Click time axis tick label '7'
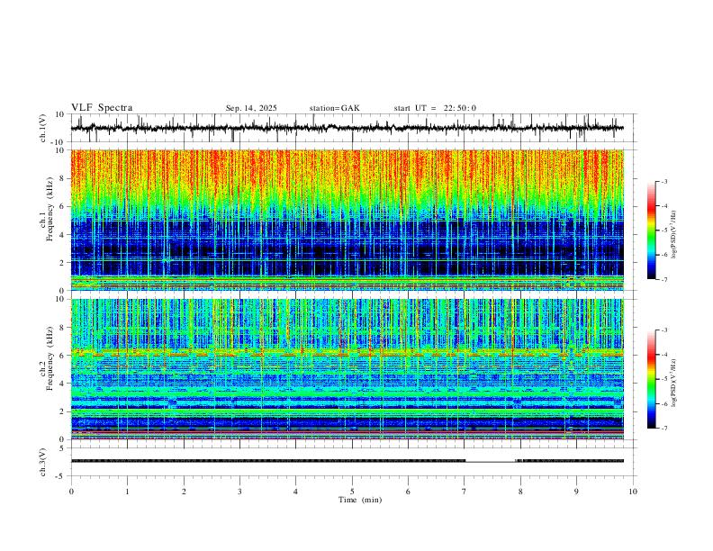Viewport: 713px width, 551px height. 465,492
